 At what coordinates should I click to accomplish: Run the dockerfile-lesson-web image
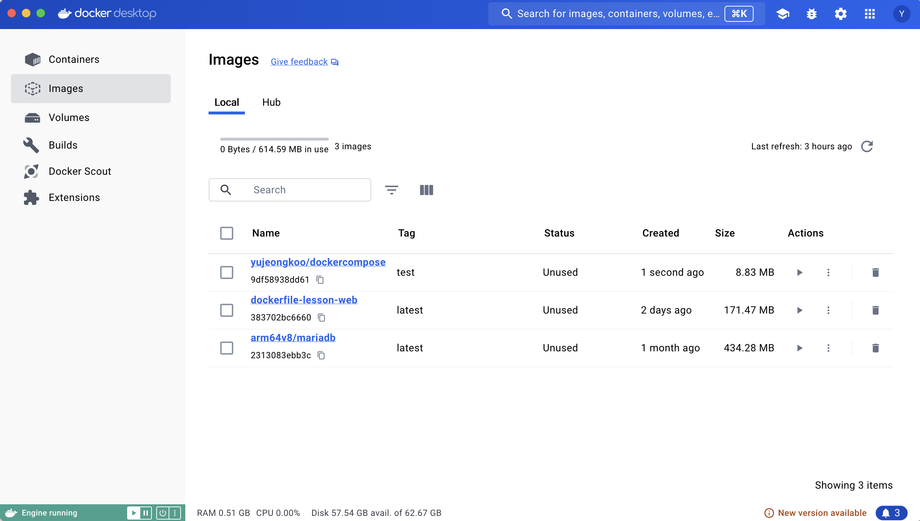(799, 310)
